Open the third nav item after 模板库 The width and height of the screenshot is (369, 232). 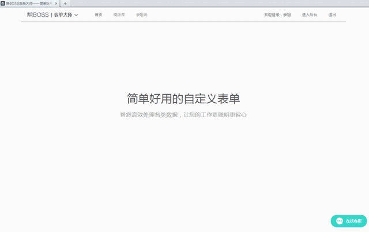(x=141, y=14)
